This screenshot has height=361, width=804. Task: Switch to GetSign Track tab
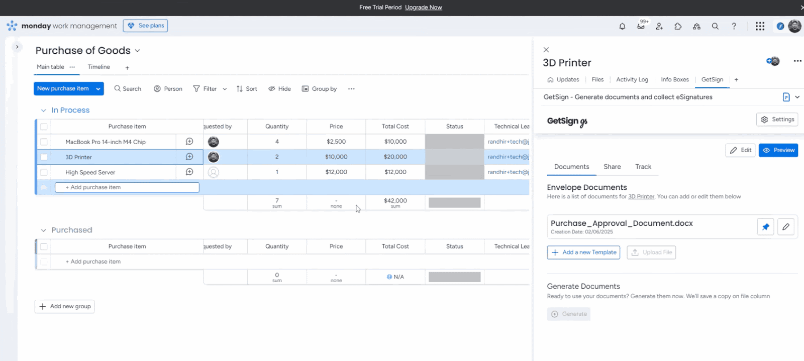pyautogui.click(x=643, y=167)
